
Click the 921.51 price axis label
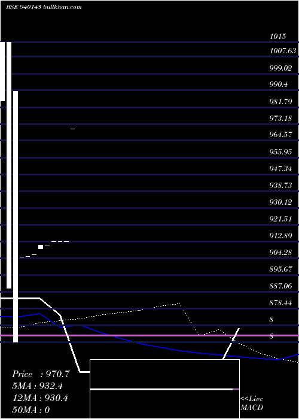(280, 219)
